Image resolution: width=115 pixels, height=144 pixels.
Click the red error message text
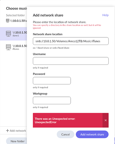coord(55,120)
